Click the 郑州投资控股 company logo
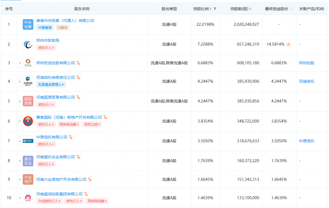The width and height of the screenshot is (329, 208). pyautogui.click(x=28, y=63)
